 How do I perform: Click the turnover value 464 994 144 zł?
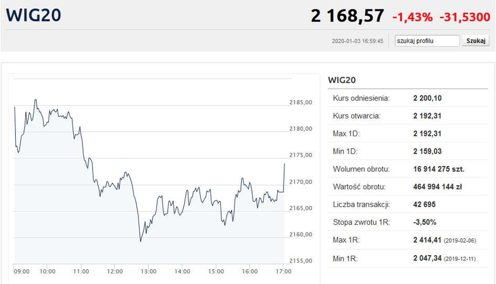pyautogui.click(x=438, y=187)
